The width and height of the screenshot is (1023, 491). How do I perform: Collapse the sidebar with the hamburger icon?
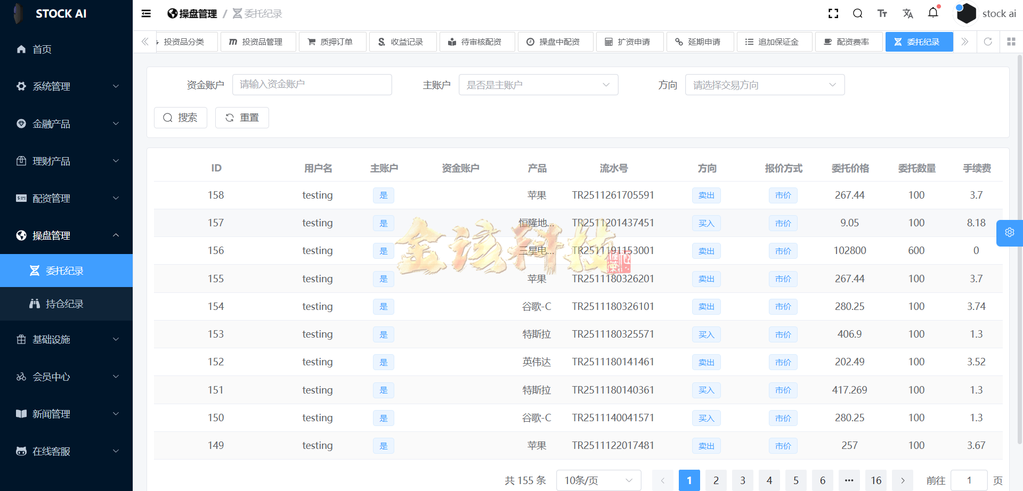pos(145,13)
